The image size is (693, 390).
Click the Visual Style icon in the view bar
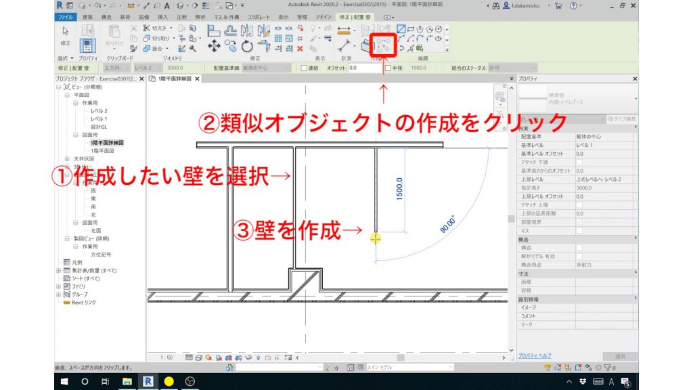pyautogui.click(x=199, y=357)
